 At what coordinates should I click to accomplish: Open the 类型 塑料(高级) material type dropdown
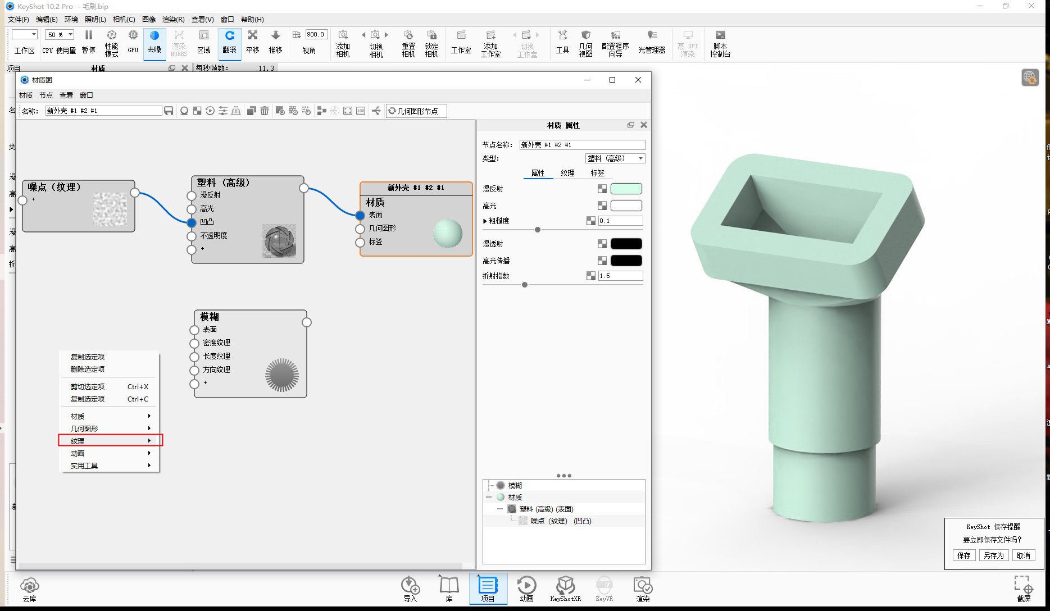point(615,158)
